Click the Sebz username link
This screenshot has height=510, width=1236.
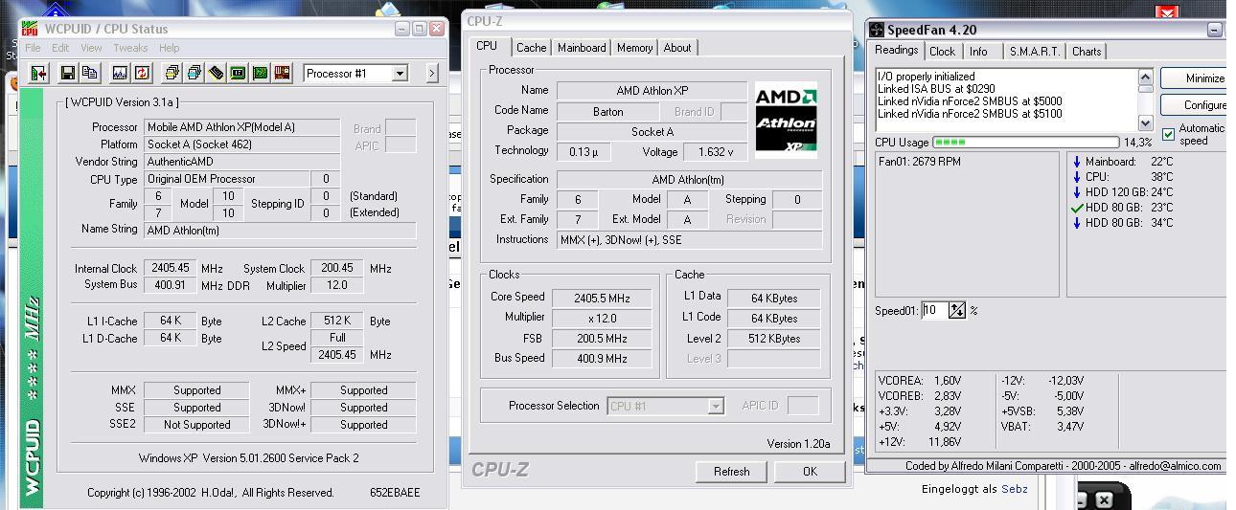point(1015,489)
